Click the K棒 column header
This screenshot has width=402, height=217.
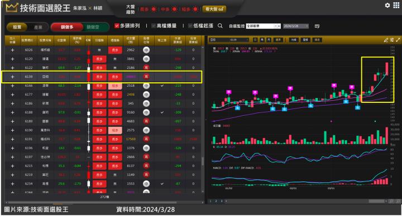[88, 41]
